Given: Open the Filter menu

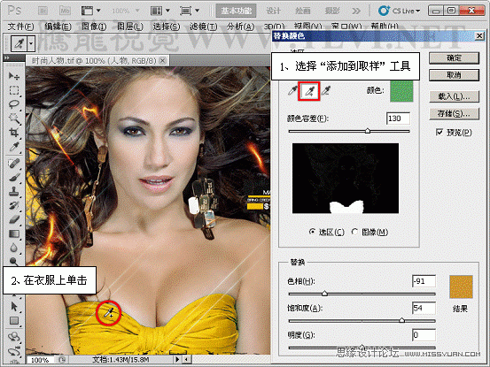Looking at the screenshot, I should coord(204,27).
